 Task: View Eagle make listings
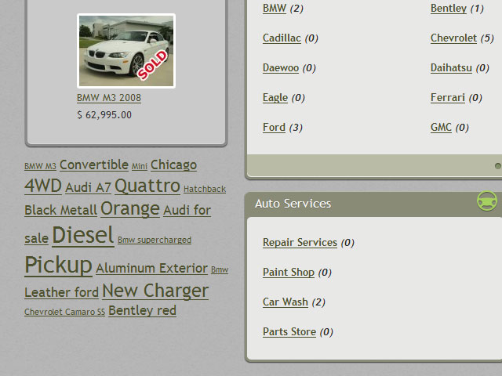(275, 97)
